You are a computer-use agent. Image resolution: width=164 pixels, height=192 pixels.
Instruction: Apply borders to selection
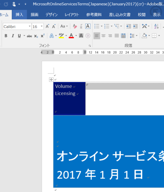154,36
